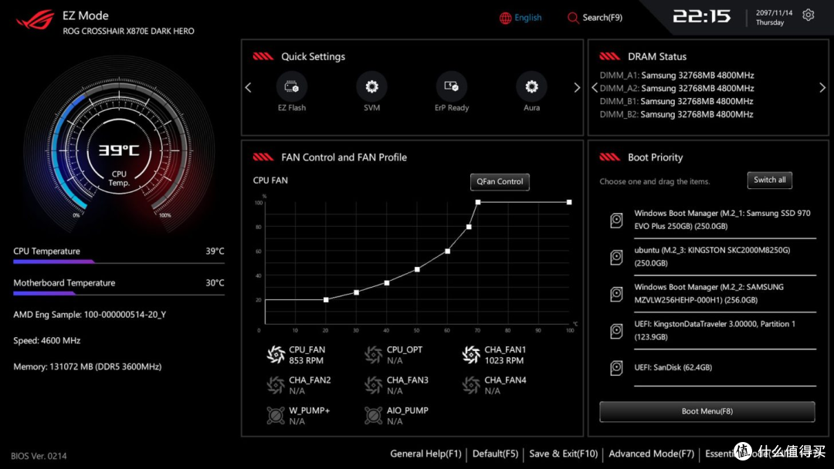Click the Switch all button
Screen dimensions: 834x469
pos(769,180)
